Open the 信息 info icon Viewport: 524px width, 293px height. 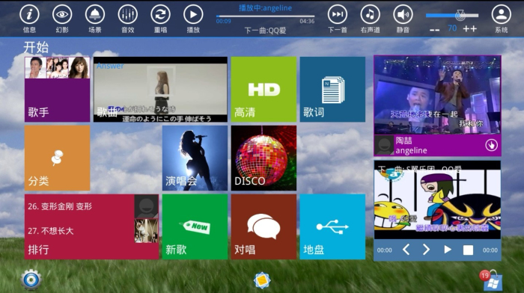click(29, 15)
